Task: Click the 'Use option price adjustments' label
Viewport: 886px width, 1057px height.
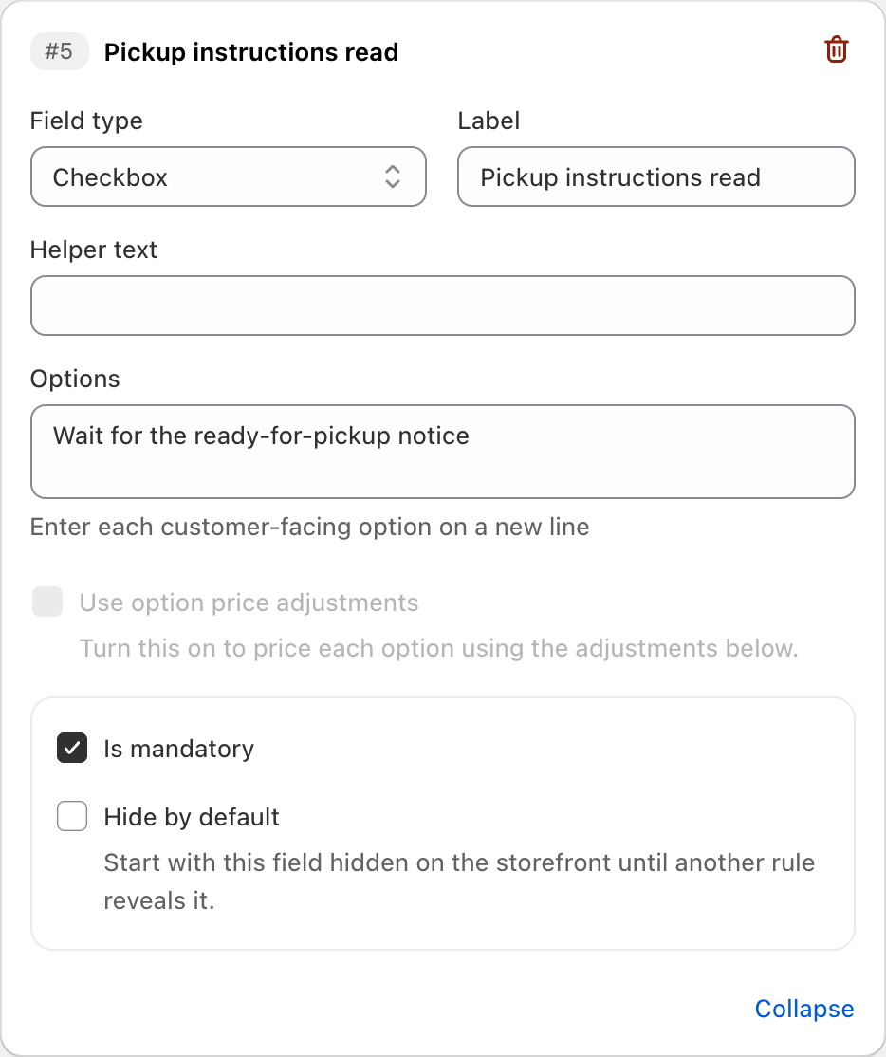Action: [x=249, y=602]
